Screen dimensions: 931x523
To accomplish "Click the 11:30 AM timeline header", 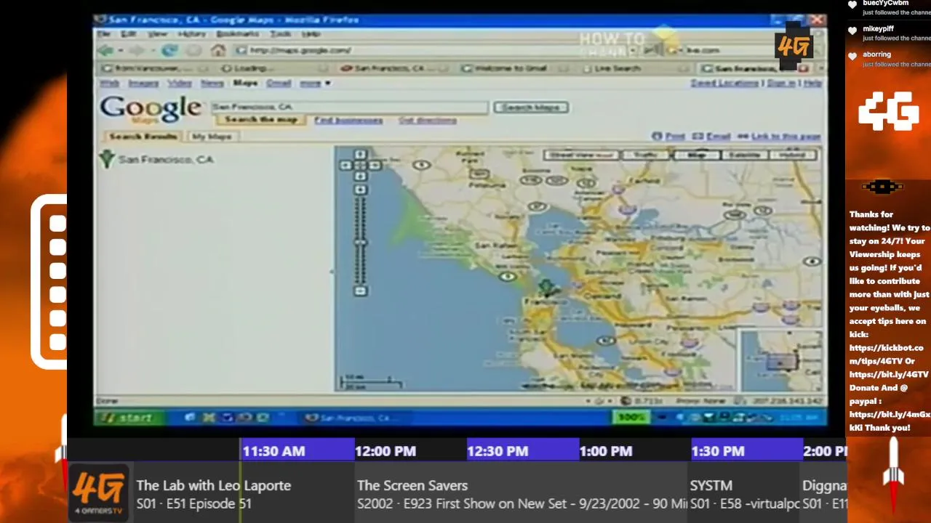I will pos(297,451).
